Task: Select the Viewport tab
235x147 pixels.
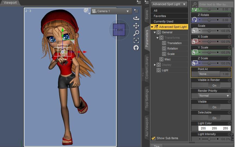Action: pyautogui.click(x=10, y=3)
